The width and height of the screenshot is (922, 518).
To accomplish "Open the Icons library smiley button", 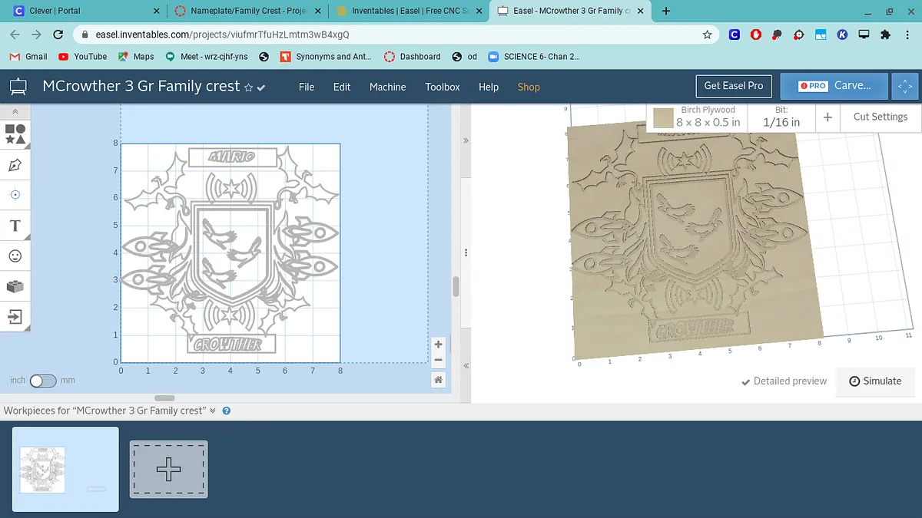I will 15,256.
